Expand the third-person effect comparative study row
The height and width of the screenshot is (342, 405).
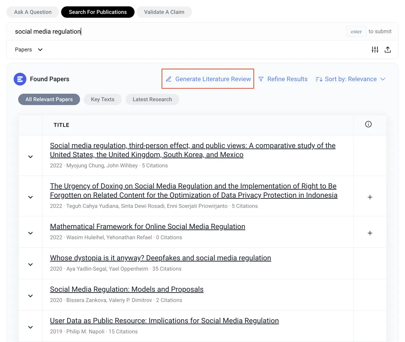tap(30, 156)
